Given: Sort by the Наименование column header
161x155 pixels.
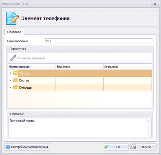Looking at the screenshot, I should [x=32, y=67].
